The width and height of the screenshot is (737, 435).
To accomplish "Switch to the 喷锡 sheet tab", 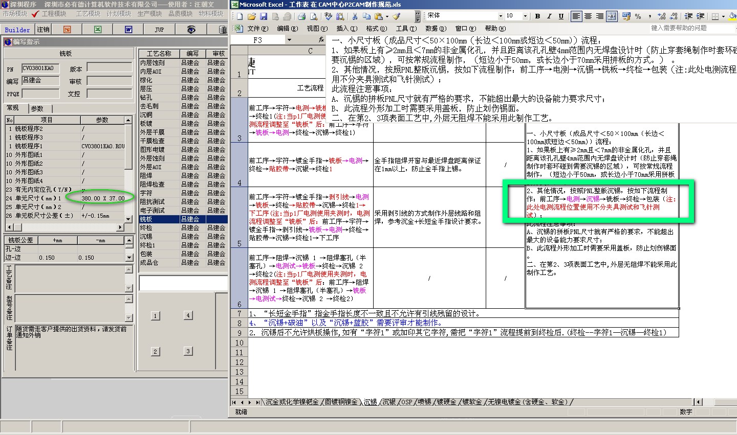I will pyautogui.click(x=424, y=402).
